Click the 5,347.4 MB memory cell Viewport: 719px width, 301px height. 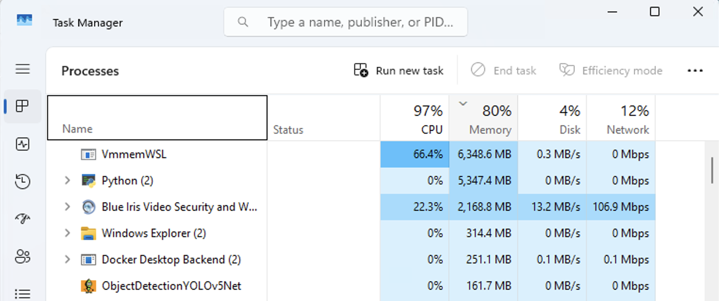click(x=483, y=181)
